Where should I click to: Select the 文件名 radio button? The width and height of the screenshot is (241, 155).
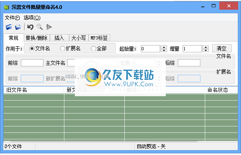pos(32,49)
